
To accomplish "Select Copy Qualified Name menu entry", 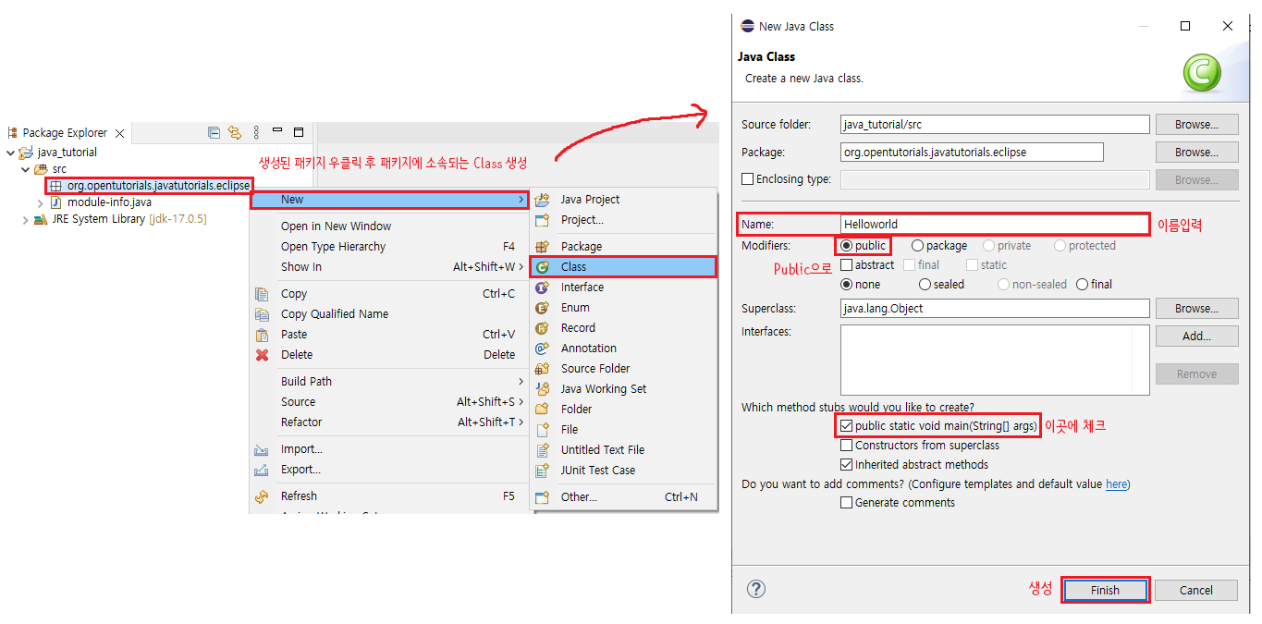I will click(x=389, y=314).
